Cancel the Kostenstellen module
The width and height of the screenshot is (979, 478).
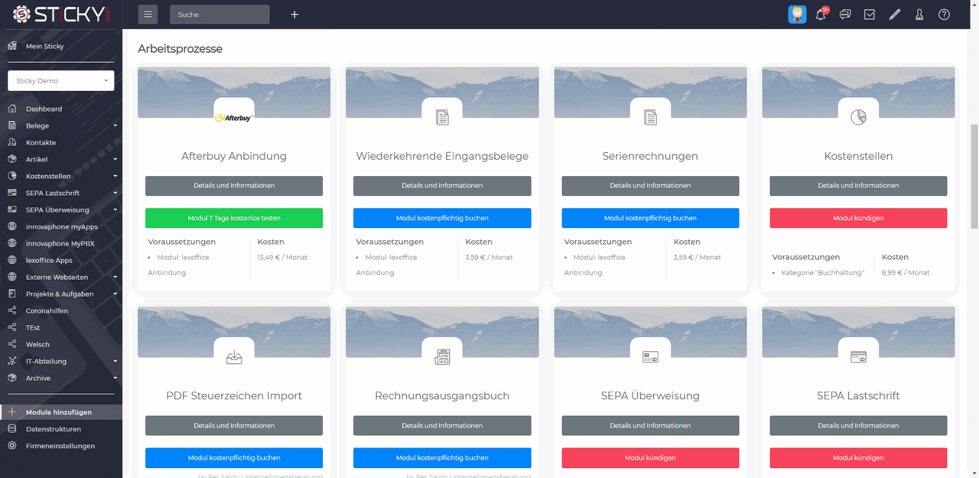[x=858, y=218]
